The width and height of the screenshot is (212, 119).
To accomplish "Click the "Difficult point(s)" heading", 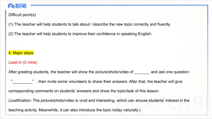I will tap(22, 15).
